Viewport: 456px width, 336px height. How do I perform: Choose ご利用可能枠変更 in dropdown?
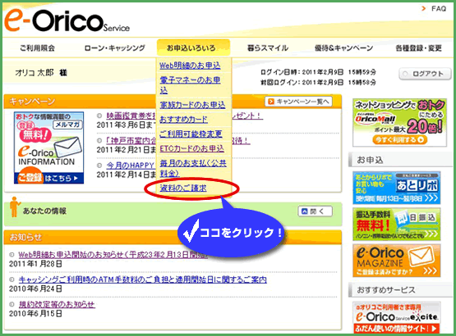[191, 134]
